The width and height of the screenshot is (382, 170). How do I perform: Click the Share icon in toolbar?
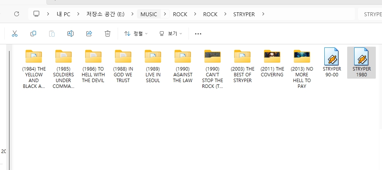pyautogui.click(x=89, y=34)
